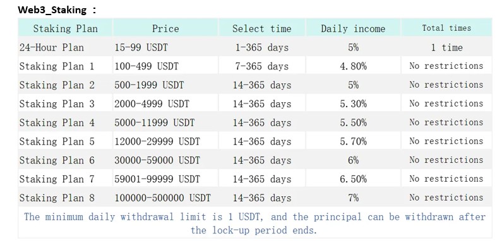Image resolution: width=502 pixels, height=241 pixels.
Task: Click the Daily income column header
Action: pos(353,28)
